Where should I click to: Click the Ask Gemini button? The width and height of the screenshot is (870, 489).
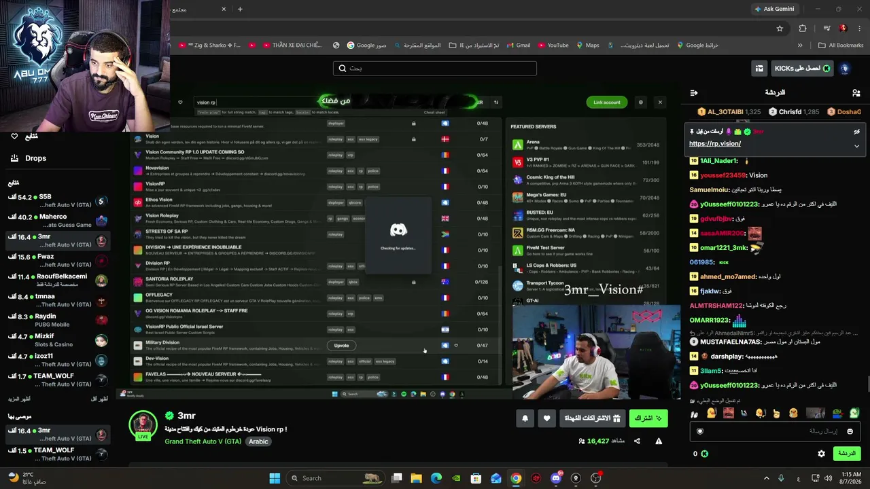tap(773, 9)
